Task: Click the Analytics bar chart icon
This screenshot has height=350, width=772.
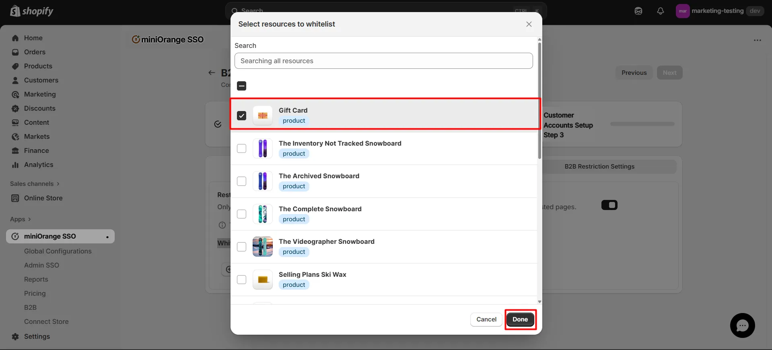Action: [x=15, y=165]
